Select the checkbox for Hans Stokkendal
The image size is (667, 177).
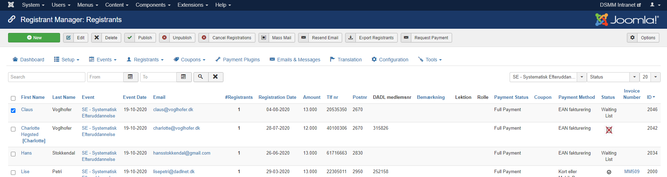point(13,154)
